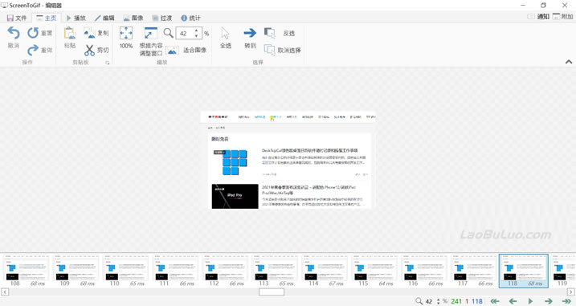Select frame 114 thumbnail
The image size is (576, 306).
click(x=325, y=271)
